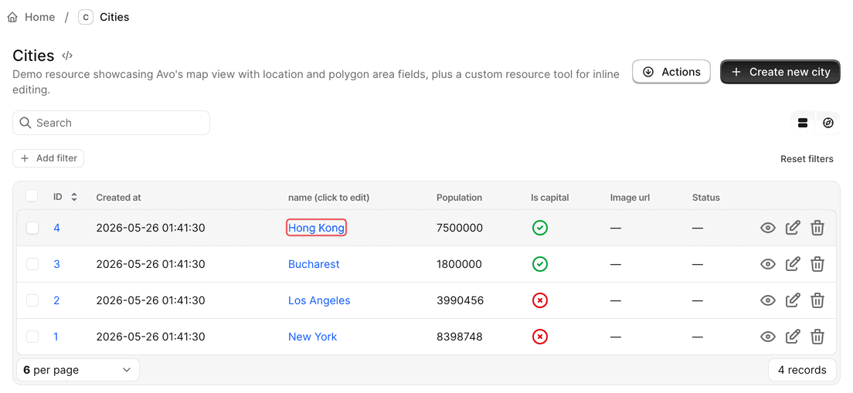The image size is (853, 393).
Task: Click Bucharest's green capital checkmark
Action: pos(539,264)
